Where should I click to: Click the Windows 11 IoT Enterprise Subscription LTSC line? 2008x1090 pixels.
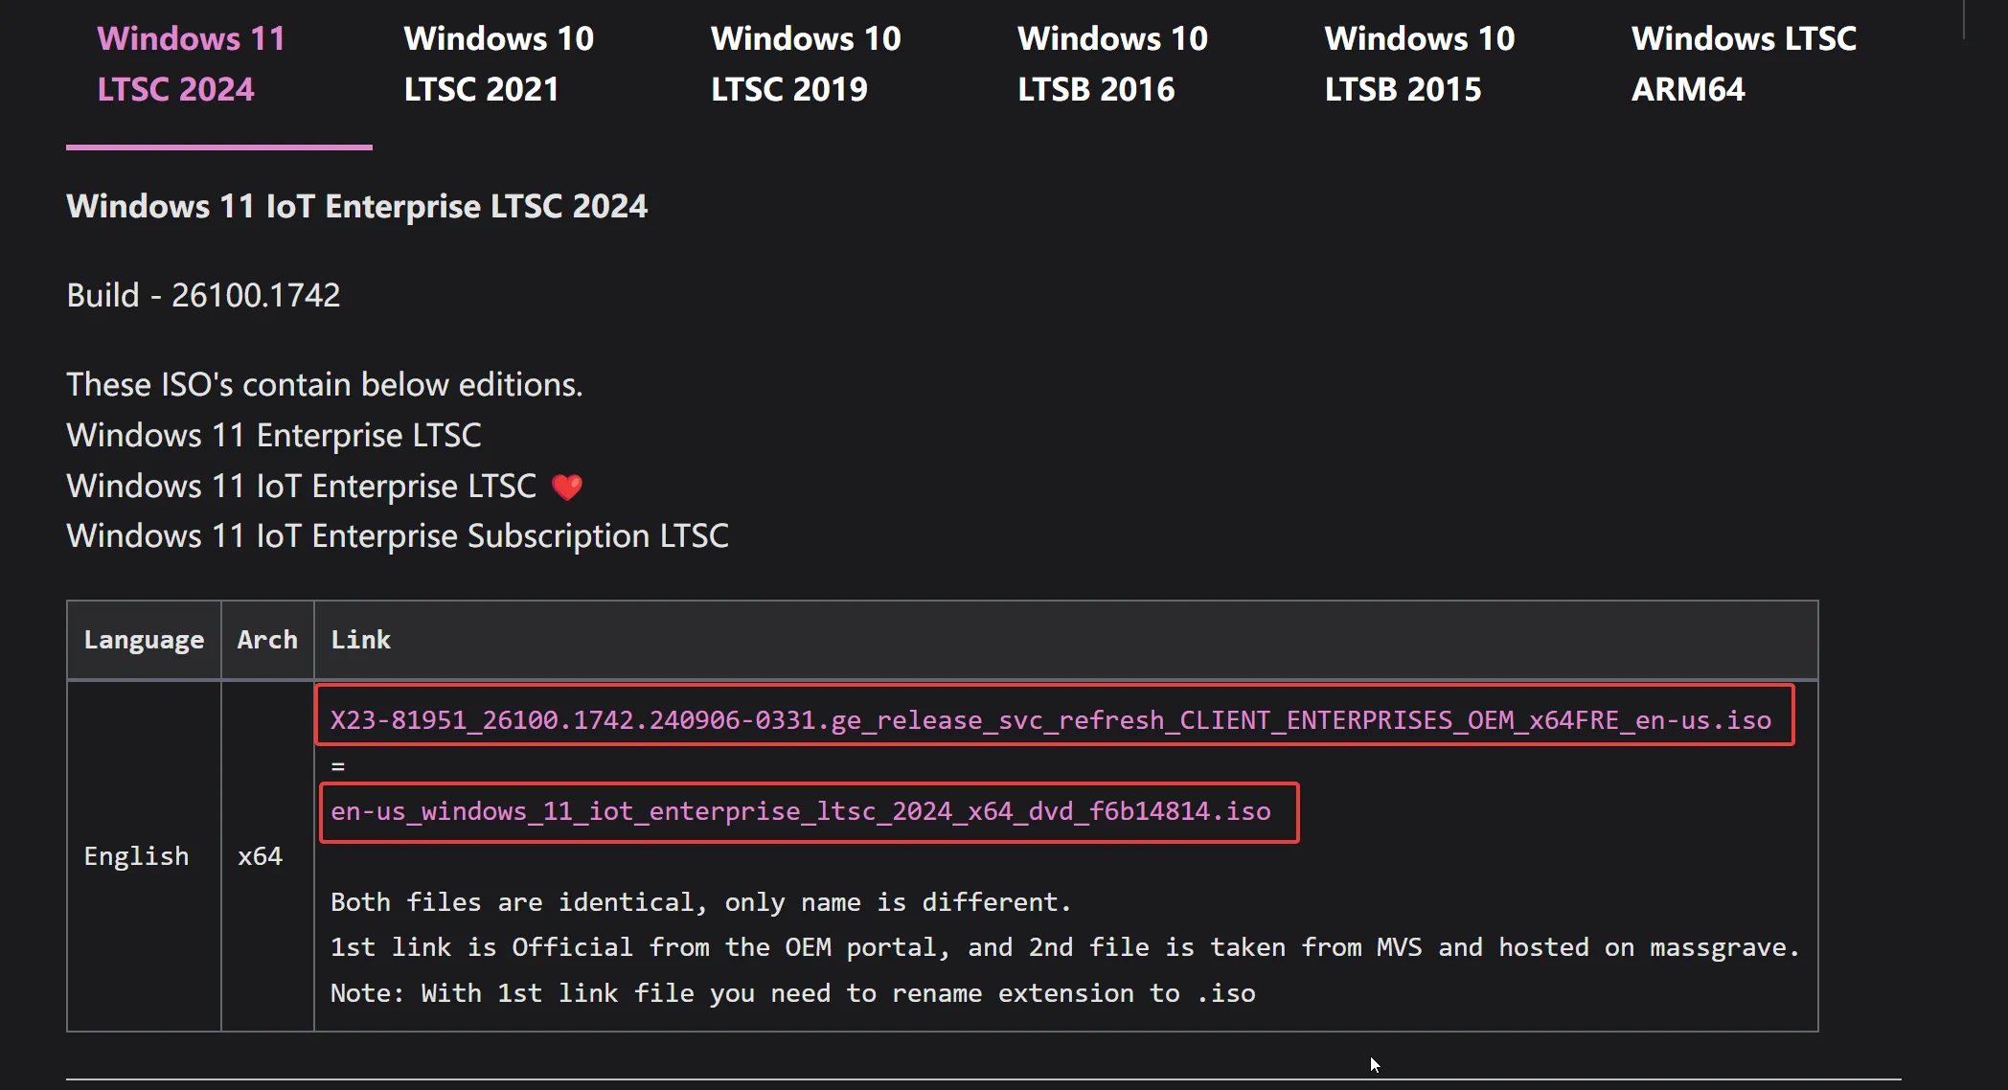[x=397, y=536]
